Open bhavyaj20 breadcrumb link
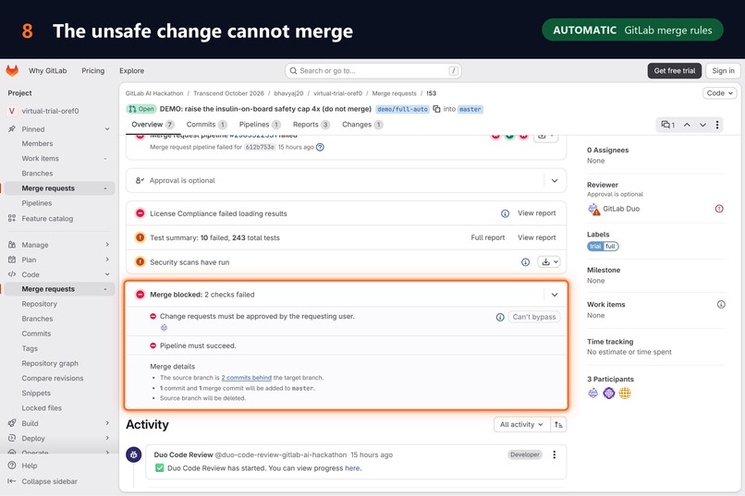The height and width of the screenshot is (496, 745). [x=288, y=93]
